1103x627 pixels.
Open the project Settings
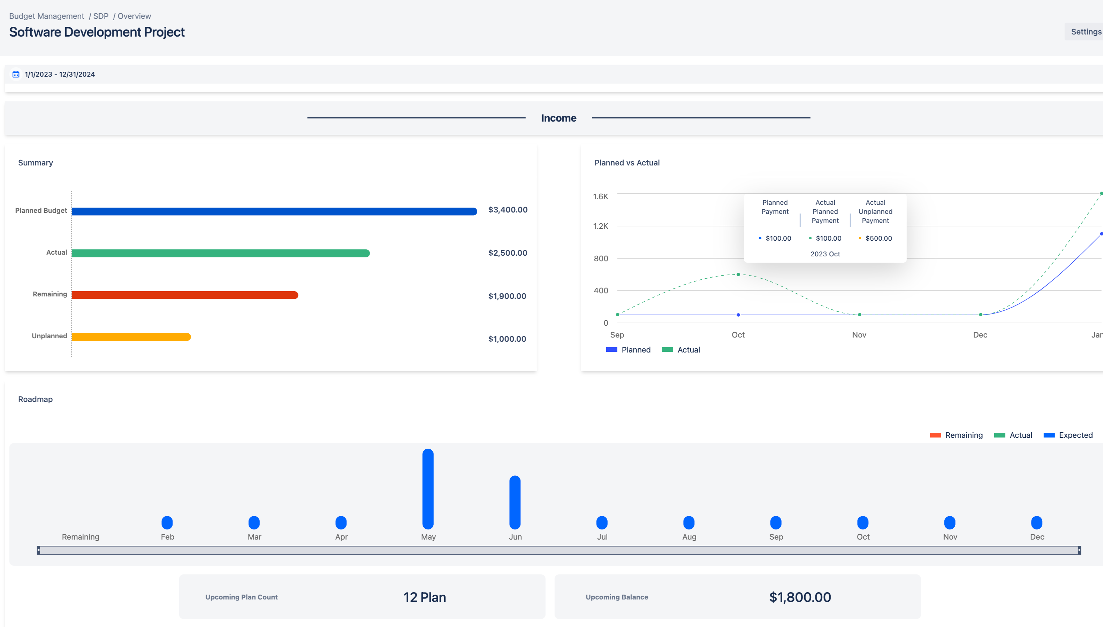tap(1086, 31)
